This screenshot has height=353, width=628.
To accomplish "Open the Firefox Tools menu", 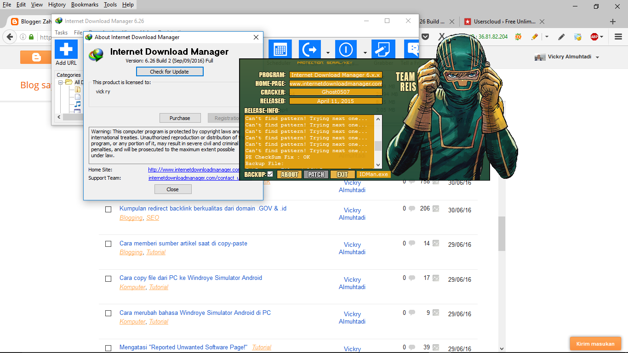I will coord(110,5).
